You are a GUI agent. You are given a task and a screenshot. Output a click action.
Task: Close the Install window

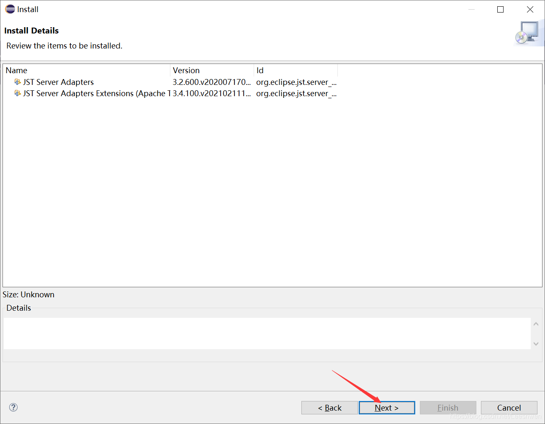[x=530, y=9]
